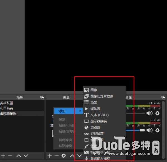Click the audio mixer vertical scrollbar
Image resolution: width=167 pixels, height=162 pixels.
tap(163, 130)
